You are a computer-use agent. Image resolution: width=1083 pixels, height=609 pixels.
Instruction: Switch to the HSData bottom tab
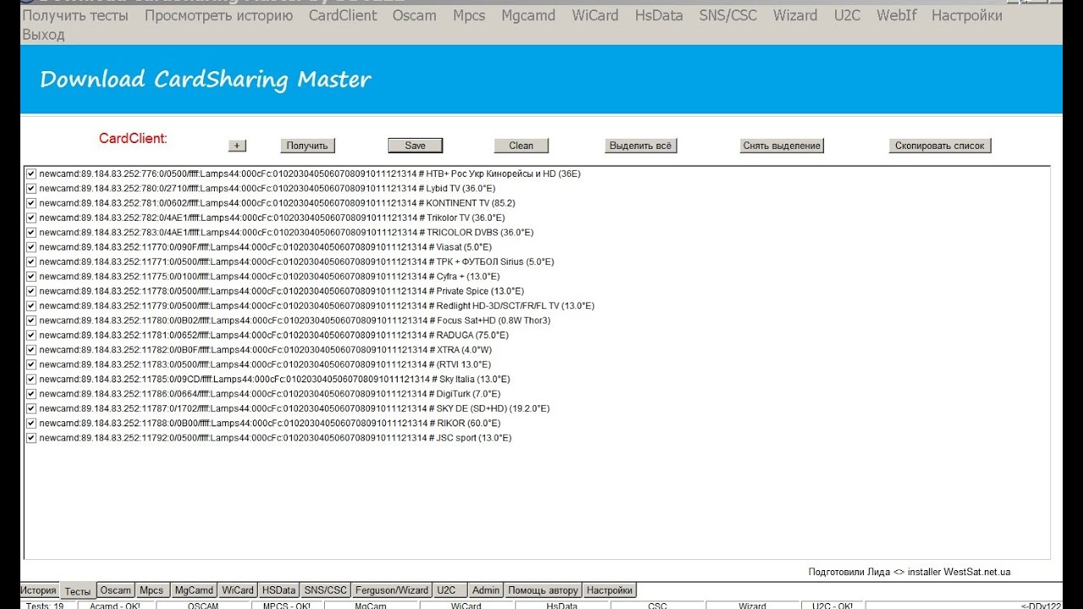coord(279,590)
